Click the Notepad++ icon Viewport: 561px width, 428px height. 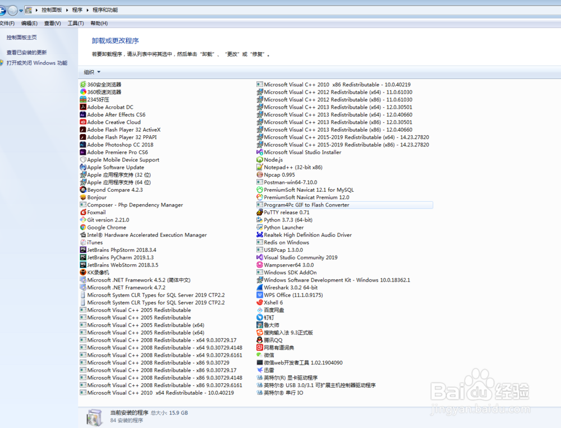260,167
